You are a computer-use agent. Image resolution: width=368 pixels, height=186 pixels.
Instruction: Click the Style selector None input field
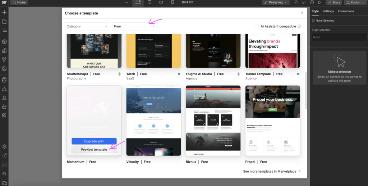tap(339, 37)
